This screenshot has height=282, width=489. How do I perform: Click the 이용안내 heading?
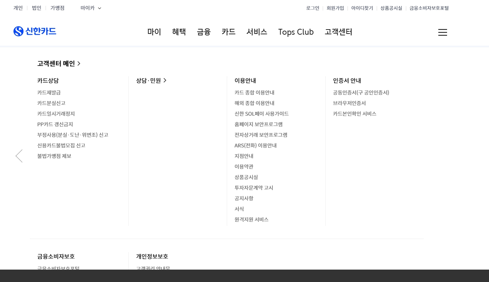pyautogui.click(x=245, y=81)
